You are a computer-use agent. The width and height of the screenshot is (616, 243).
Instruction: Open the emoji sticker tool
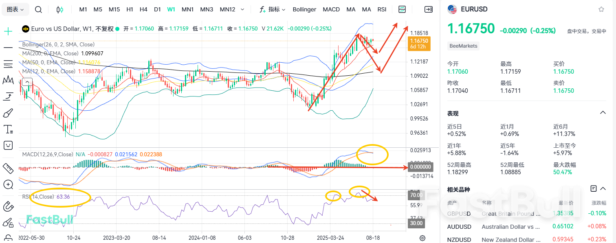pos(8,145)
